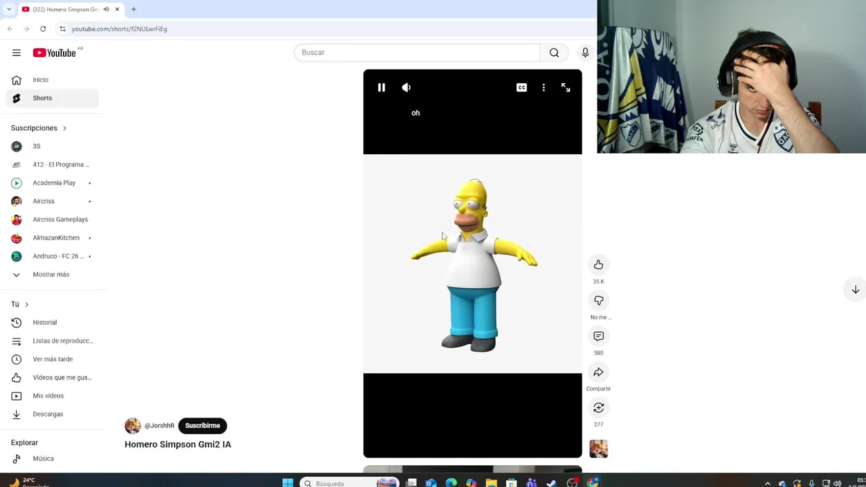Open the YouTube hamburger guide menu
Viewport: 866px width, 487px height.
coord(16,53)
